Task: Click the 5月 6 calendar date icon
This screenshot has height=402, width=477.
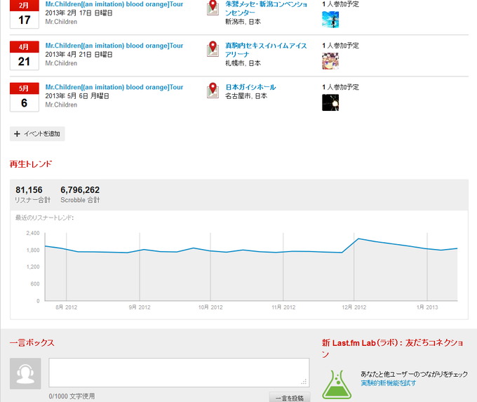Action: (x=25, y=97)
